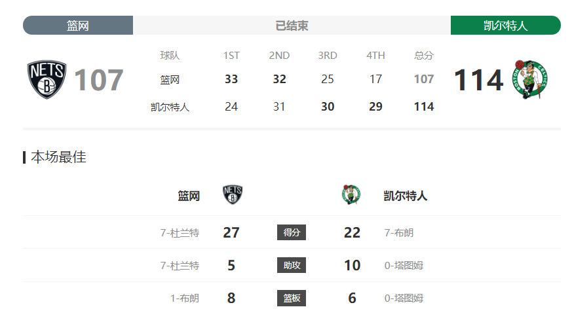Select the 篮网 team tab at top

(78, 25)
